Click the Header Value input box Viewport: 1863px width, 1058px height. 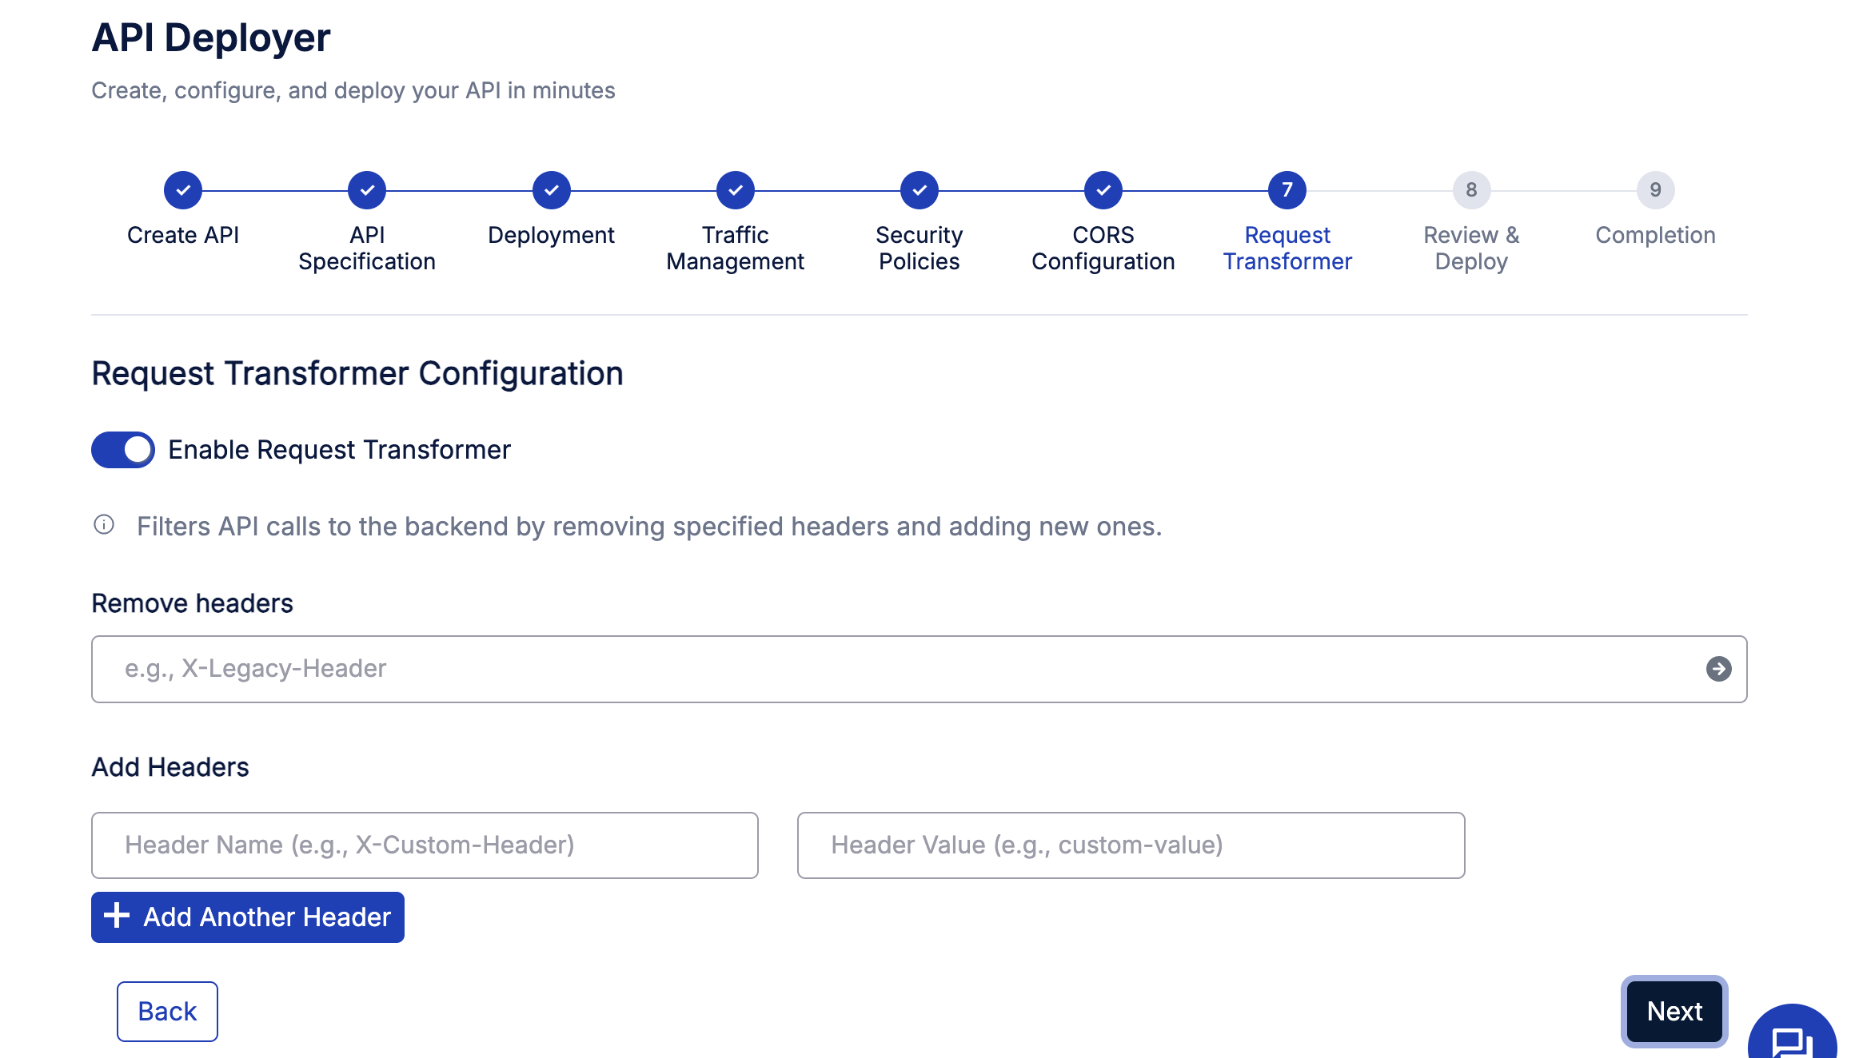[x=1131, y=845]
